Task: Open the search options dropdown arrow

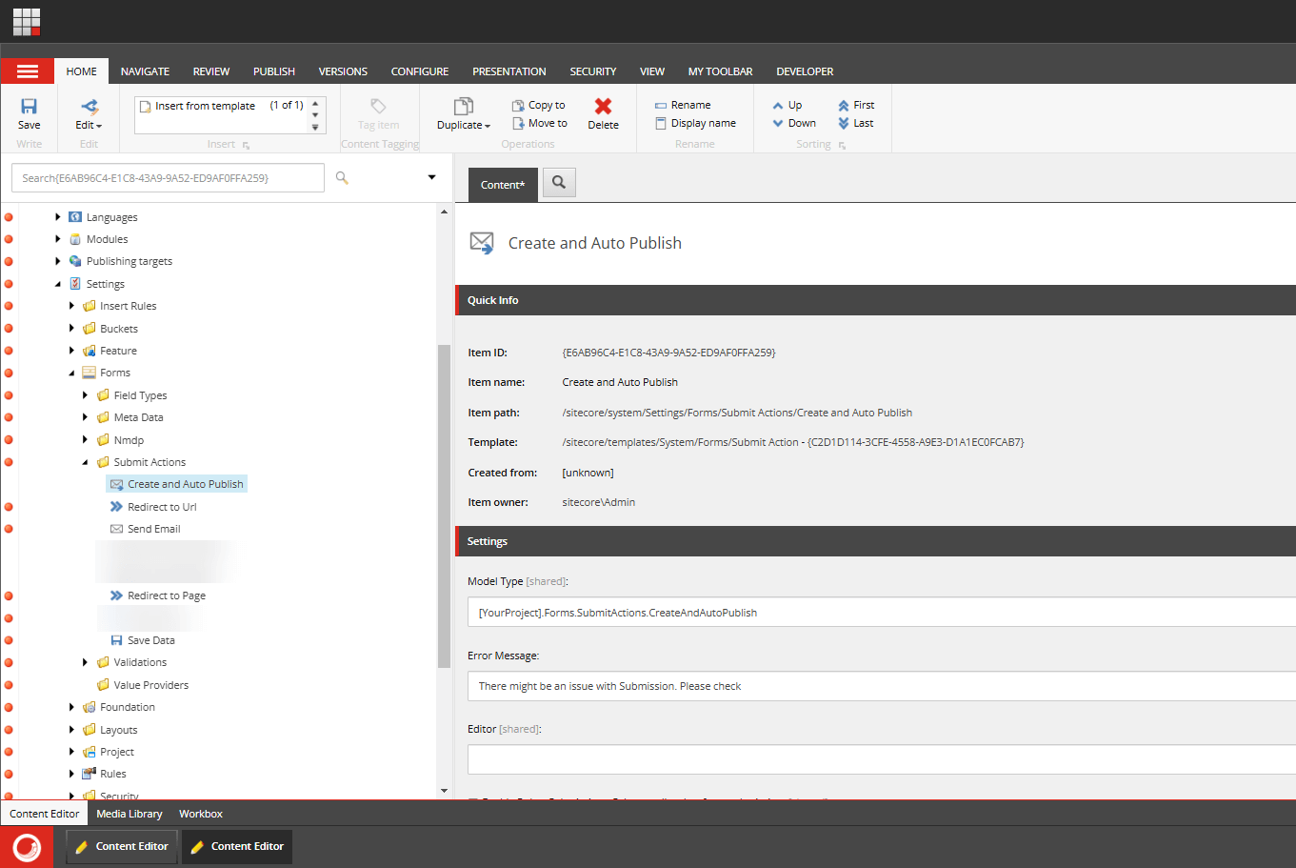Action: [x=431, y=178]
